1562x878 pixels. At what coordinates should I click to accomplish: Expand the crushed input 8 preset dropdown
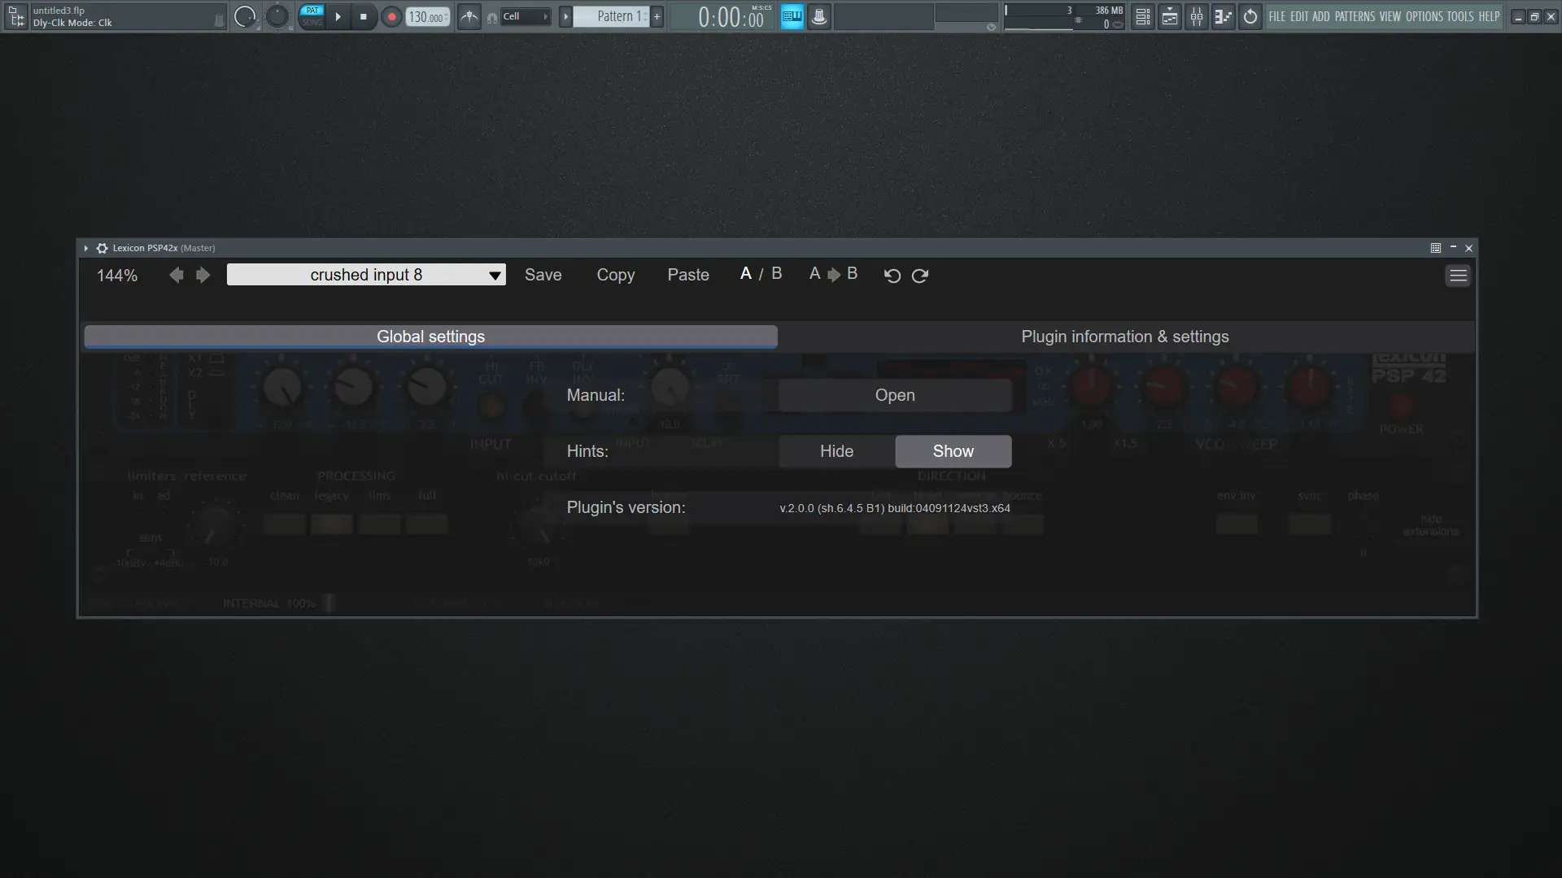tap(494, 276)
